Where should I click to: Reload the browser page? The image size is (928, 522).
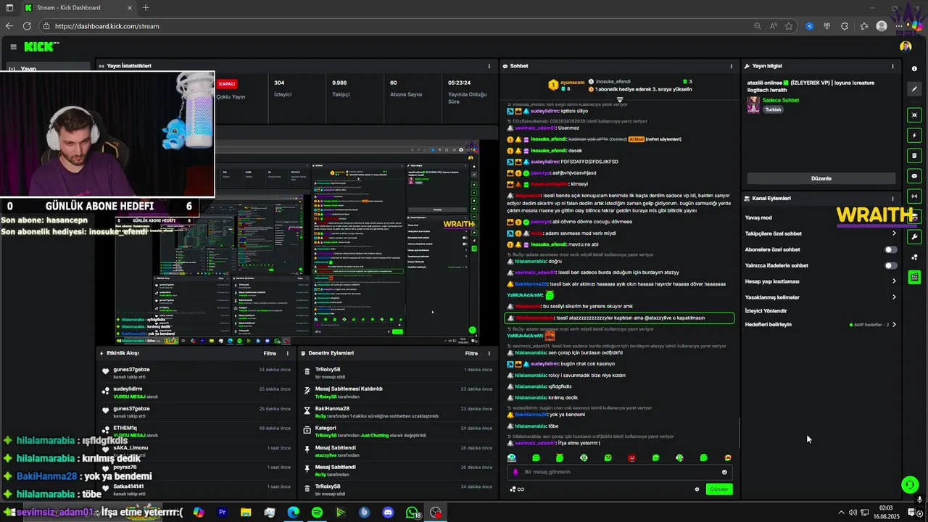27,26
